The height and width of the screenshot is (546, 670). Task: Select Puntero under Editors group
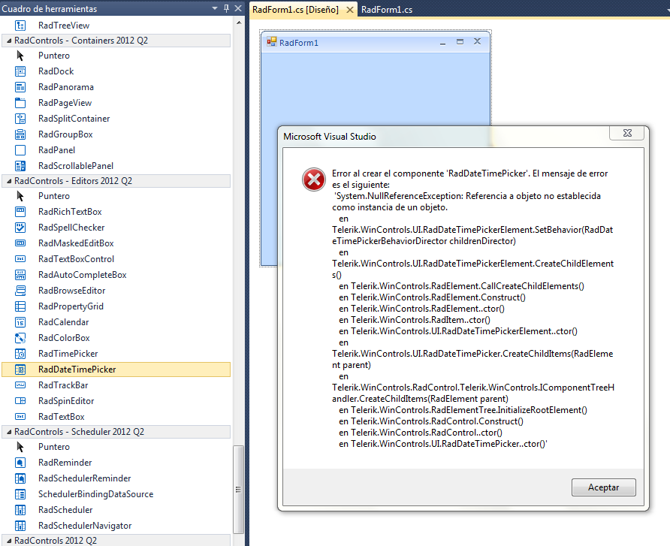click(54, 196)
